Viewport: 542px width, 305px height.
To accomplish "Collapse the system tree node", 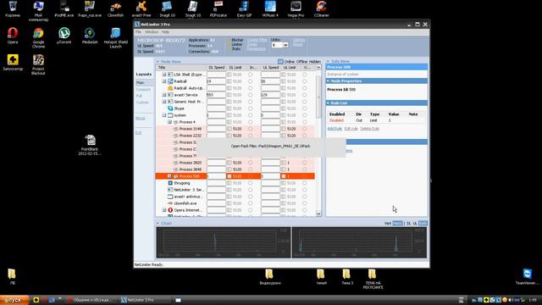I will pyautogui.click(x=164, y=115).
